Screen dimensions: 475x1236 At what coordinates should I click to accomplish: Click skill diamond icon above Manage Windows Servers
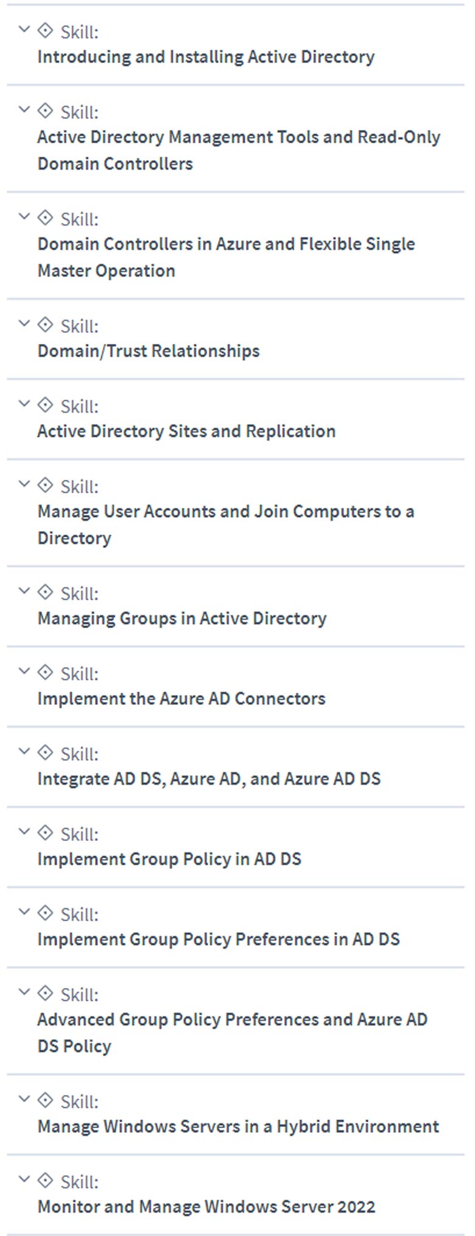[45, 1100]
